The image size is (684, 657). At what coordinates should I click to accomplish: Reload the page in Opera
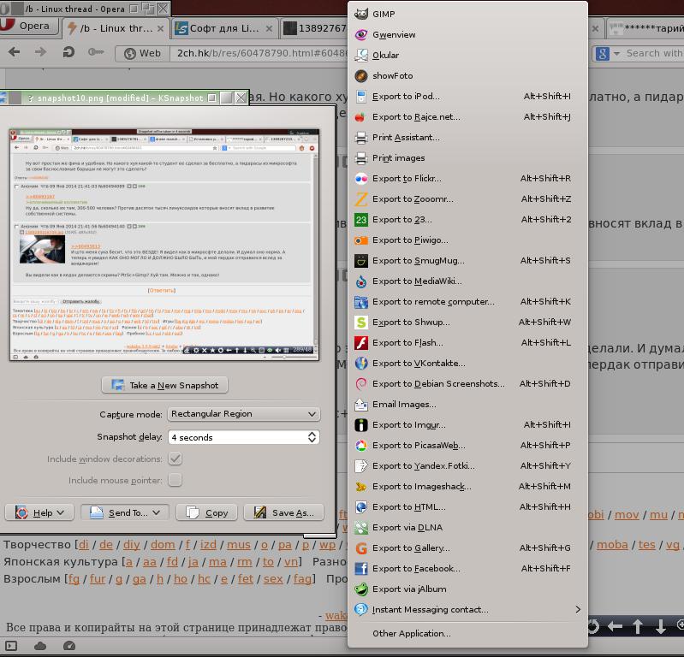point(68,52)
